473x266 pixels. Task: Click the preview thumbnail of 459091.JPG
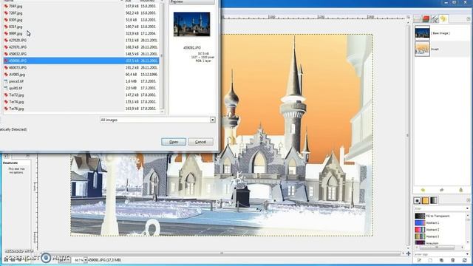click(191, 24)
